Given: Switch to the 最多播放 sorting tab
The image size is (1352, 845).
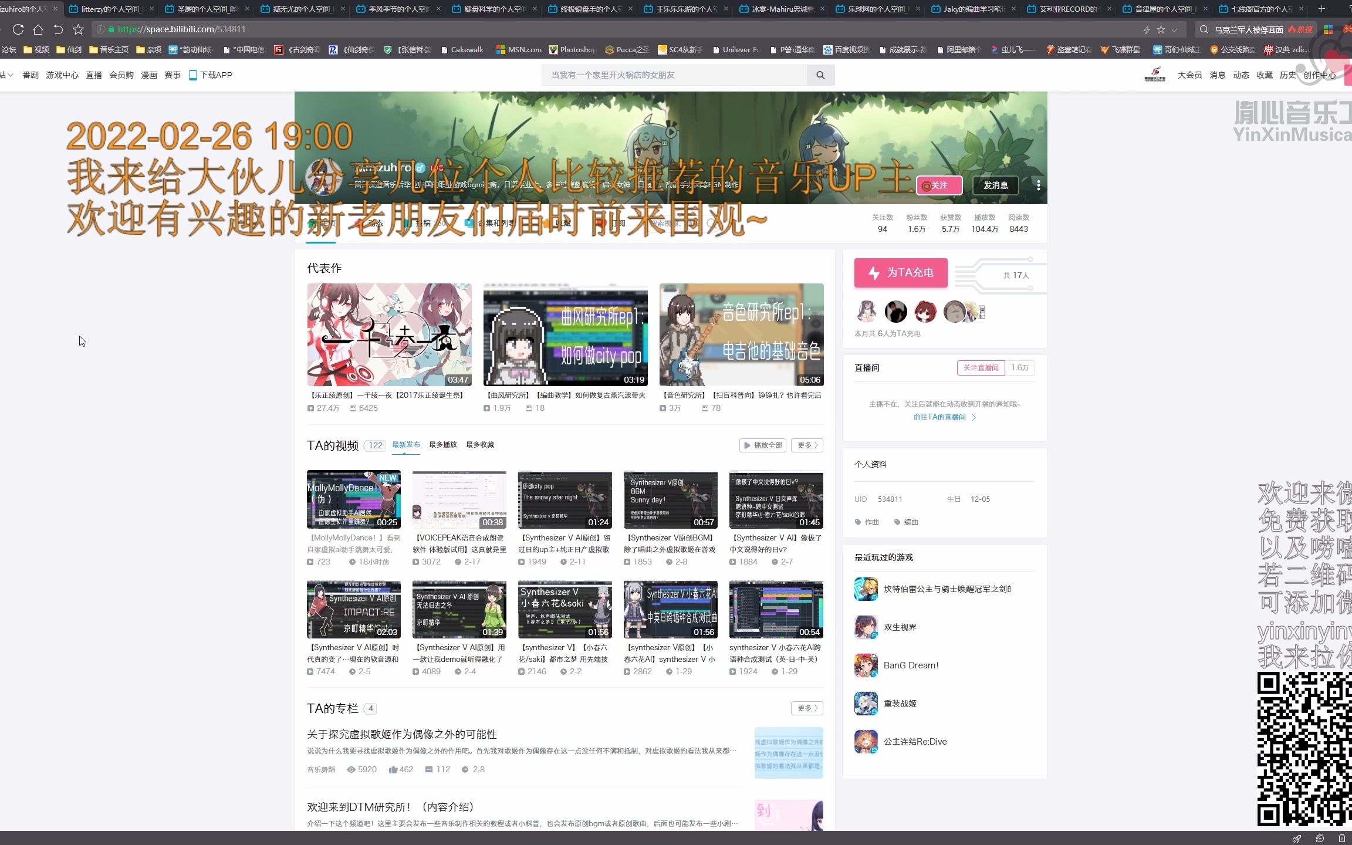Looking at the screenshot, I should click(442, 444).
